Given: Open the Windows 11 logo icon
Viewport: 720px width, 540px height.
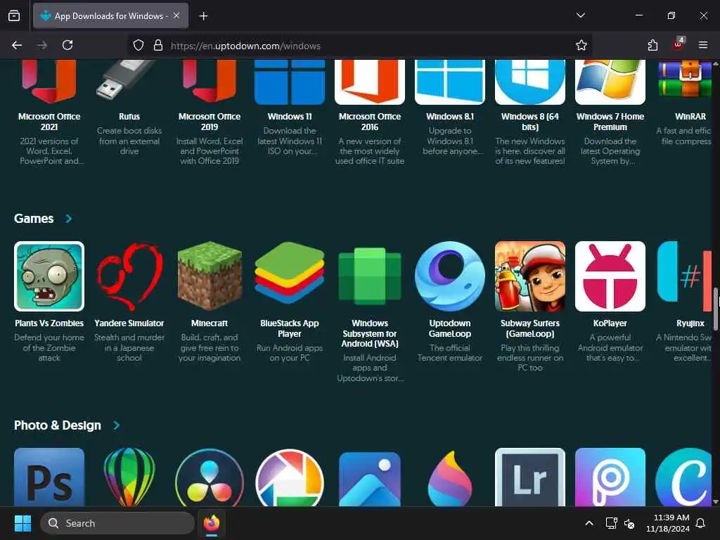Looking at the screenshot, I should (x=289, y=82).
